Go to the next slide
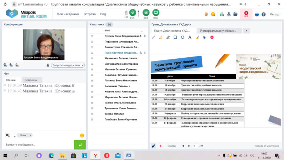Image resolution: width=284 pixels, height=160 pixels. [189, 146]
